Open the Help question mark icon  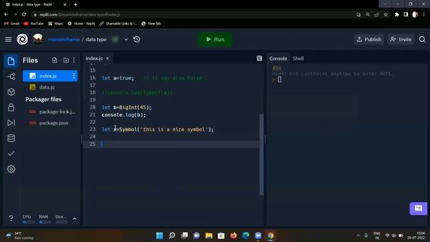click(x=11, y=218)
